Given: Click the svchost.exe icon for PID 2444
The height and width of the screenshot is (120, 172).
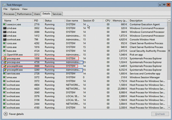Looking at the screenshot, I should (5, 104).
